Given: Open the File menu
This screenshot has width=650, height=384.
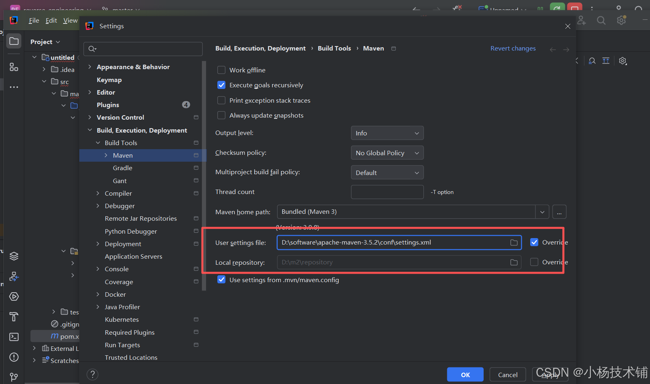Looking at the screenshot, I should click(x=34, y=20).
